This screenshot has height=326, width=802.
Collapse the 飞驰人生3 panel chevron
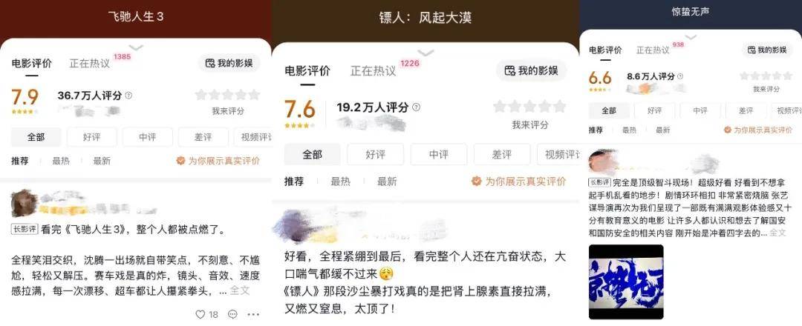point(136,47)
